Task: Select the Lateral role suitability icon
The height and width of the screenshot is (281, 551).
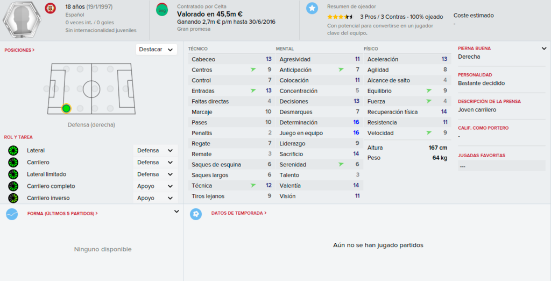Action: (13, 151)
